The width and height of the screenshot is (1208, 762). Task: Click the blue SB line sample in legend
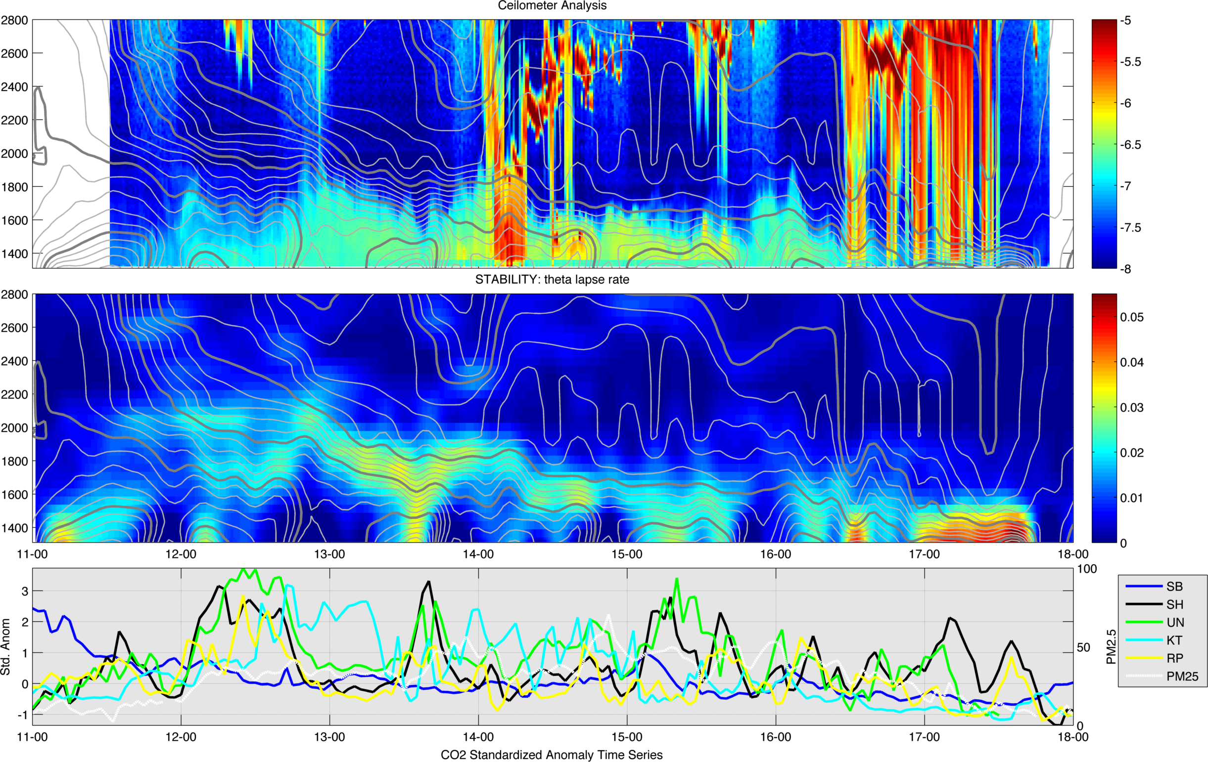1144,586
